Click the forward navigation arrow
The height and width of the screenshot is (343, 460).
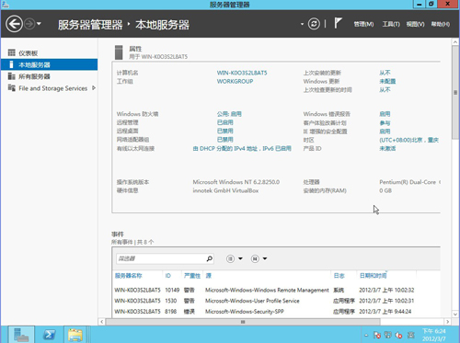pos(29,24)
